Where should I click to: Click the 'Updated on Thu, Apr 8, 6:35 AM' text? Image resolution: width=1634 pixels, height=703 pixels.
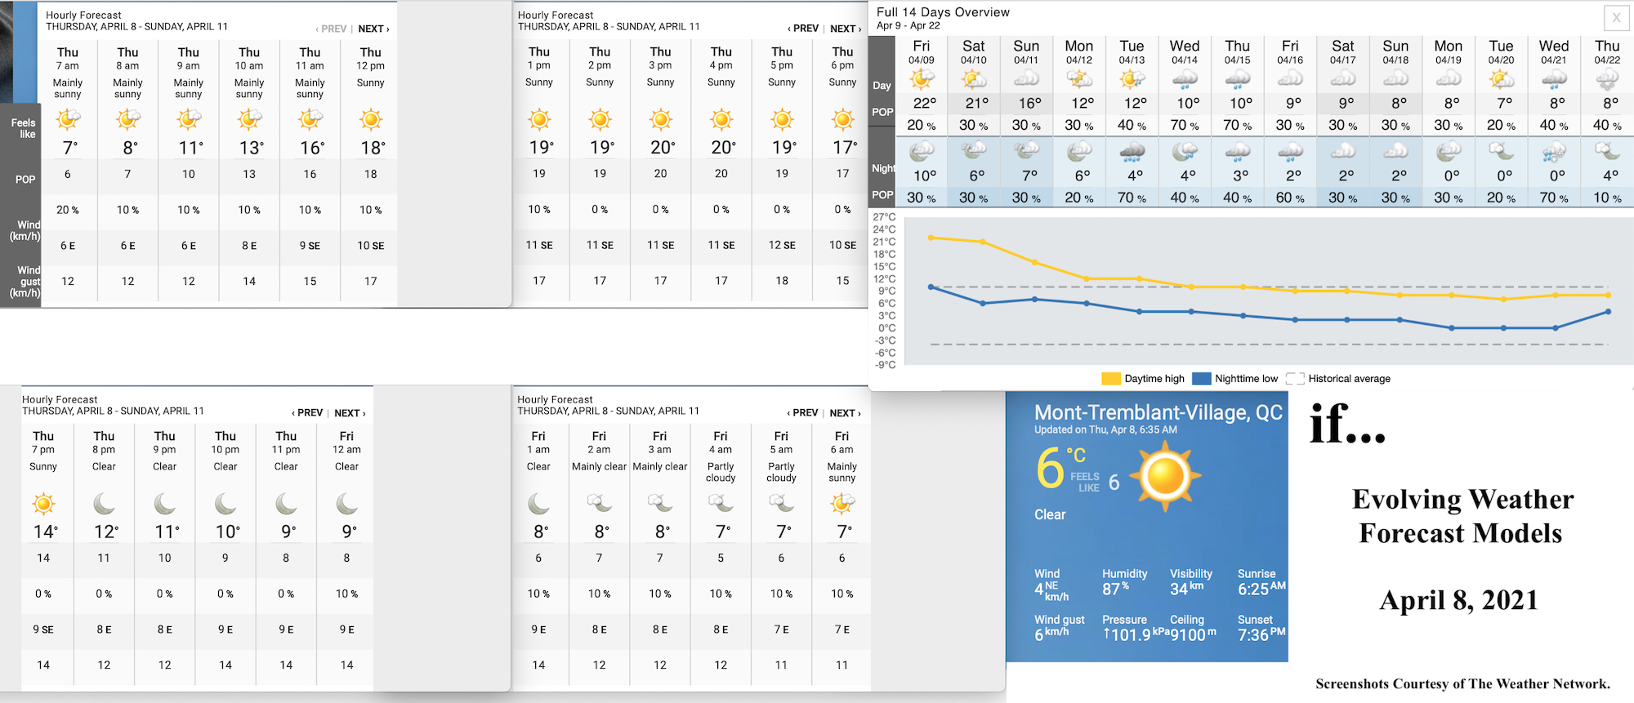pyautogui.click(x=1105, y=430)
